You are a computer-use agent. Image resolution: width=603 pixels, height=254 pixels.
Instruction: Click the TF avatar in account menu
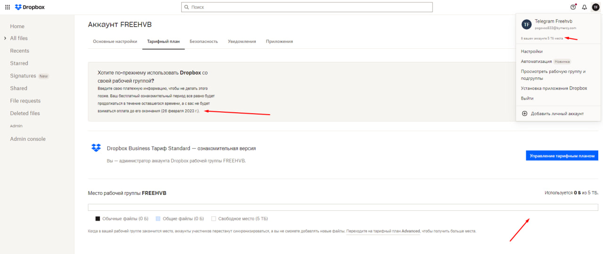coord(526,24)
